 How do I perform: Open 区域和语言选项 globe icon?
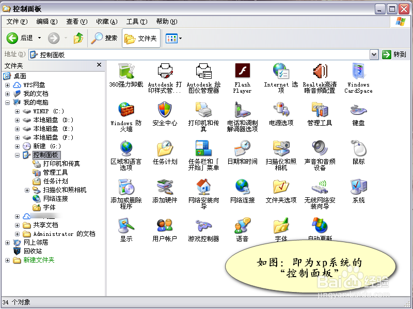126,148
